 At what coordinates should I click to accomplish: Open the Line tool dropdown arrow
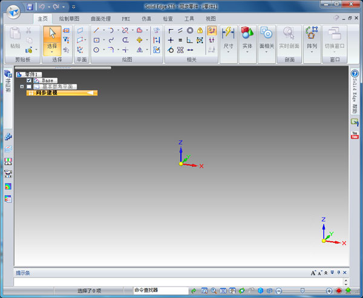[x=103, y=30]
